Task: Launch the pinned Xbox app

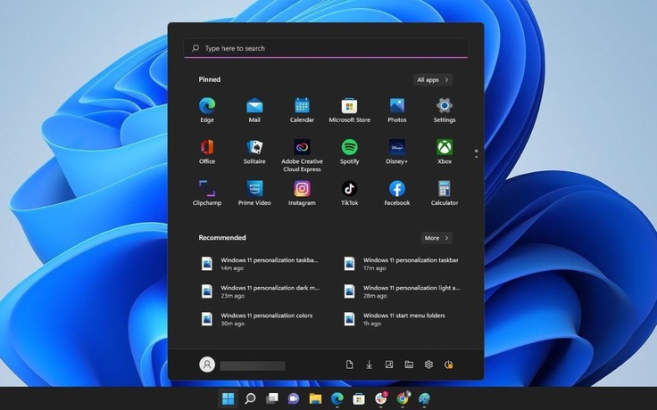Action: (445, 152)
